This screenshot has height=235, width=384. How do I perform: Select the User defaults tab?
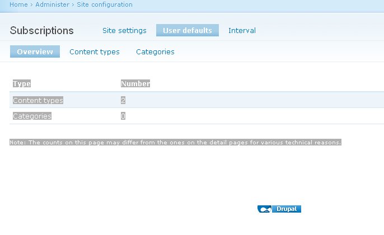188,30
